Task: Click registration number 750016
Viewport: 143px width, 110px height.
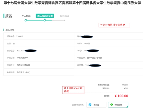Action: (x=20, y=36)
